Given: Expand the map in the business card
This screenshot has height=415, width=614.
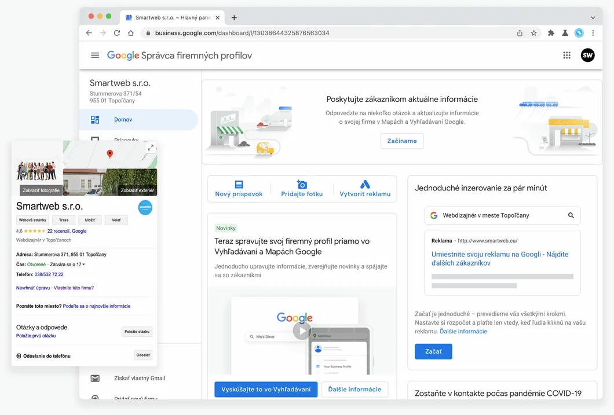Looking at the screenshot, I should pos(151,148).
